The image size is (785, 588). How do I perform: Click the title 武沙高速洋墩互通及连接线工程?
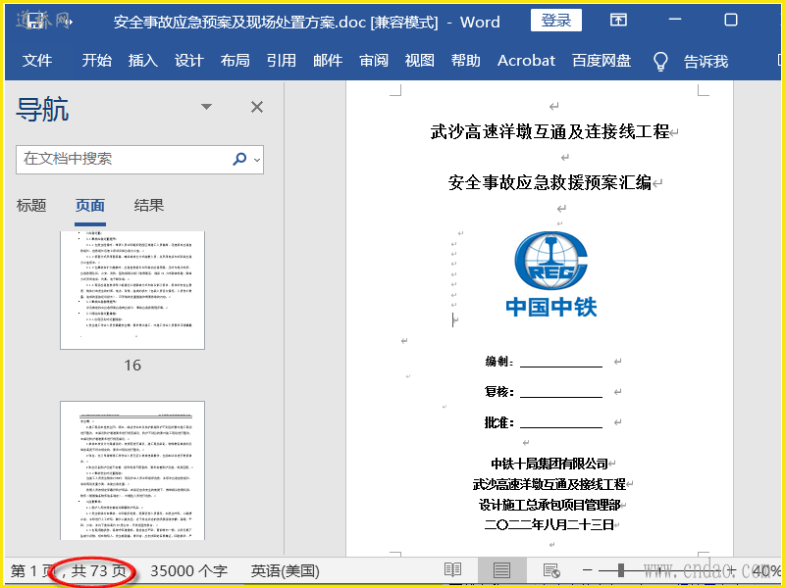pyautogui.click(x=549, y=132)
